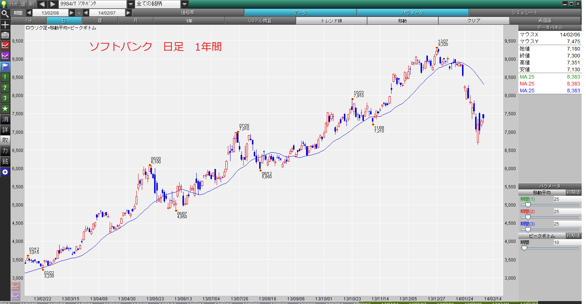
Task: Click the lightbulb icon in top-left corner
Action: 4,4
